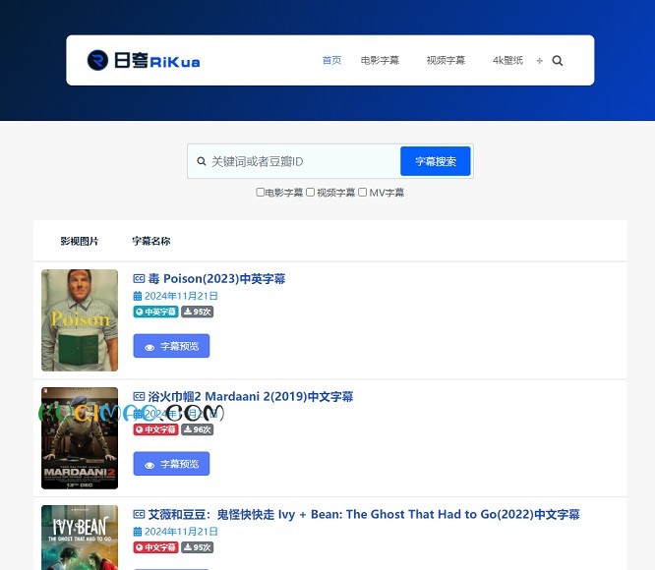Check the MV字幕 checkbox
Image resolution: width=655 pixels, height=570 pixels.
pyautogui.click(x=362, y=192)
